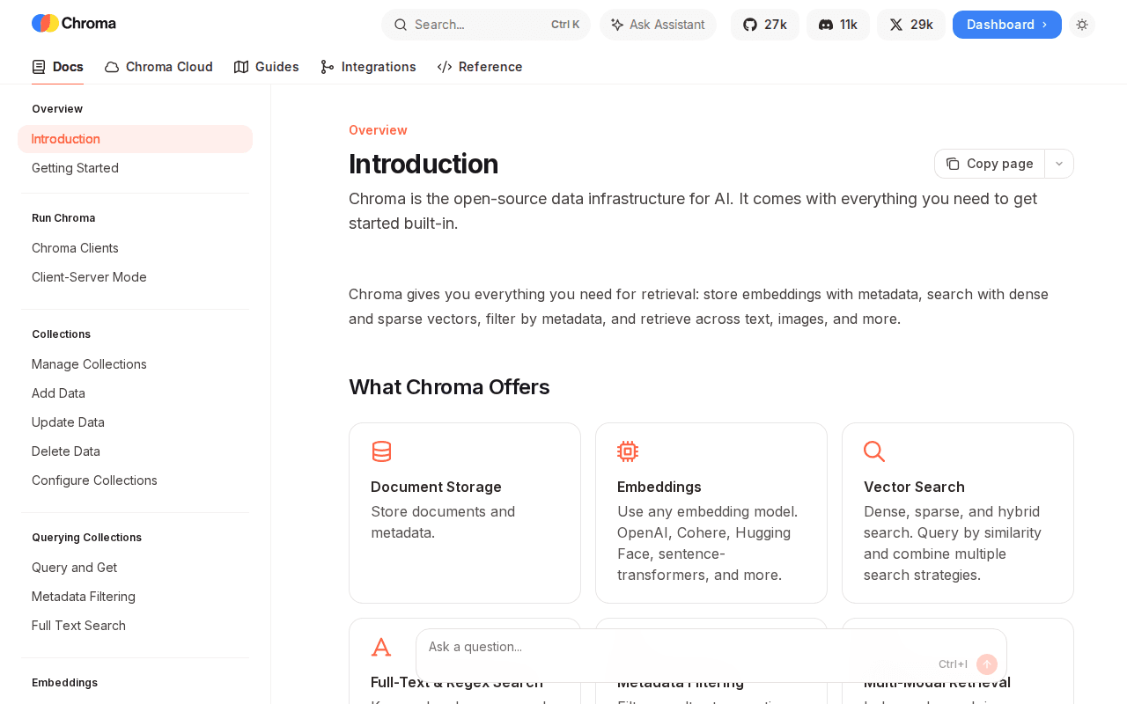
Task: Click the Run Chroma sidebar section label
Action: pyautogui.click(x=63, y=218)
